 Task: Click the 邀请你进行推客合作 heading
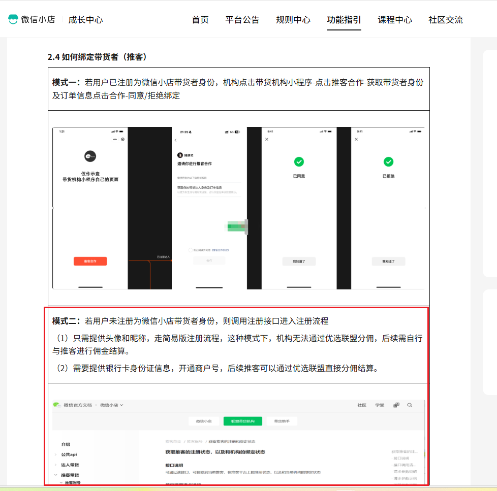pyautogui.click(x=194, y=164)
